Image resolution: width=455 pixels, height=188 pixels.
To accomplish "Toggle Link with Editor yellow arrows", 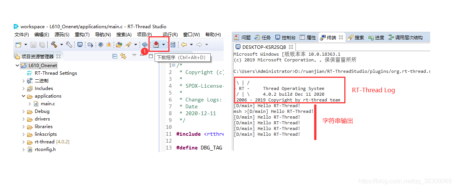I will [123, 56].
